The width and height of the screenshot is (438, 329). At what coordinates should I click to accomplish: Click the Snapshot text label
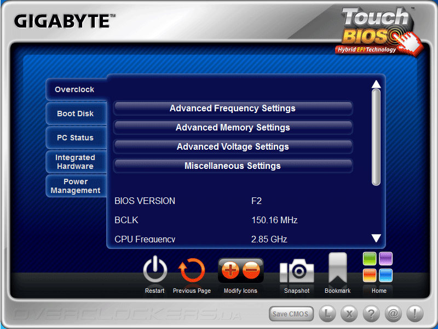click(297, 291)
